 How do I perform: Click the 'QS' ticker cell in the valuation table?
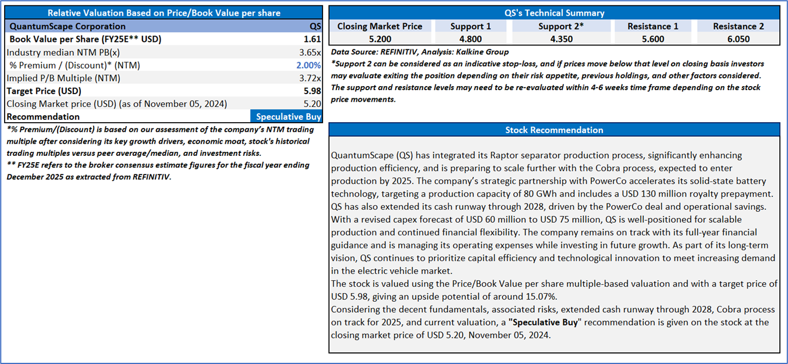315,26
